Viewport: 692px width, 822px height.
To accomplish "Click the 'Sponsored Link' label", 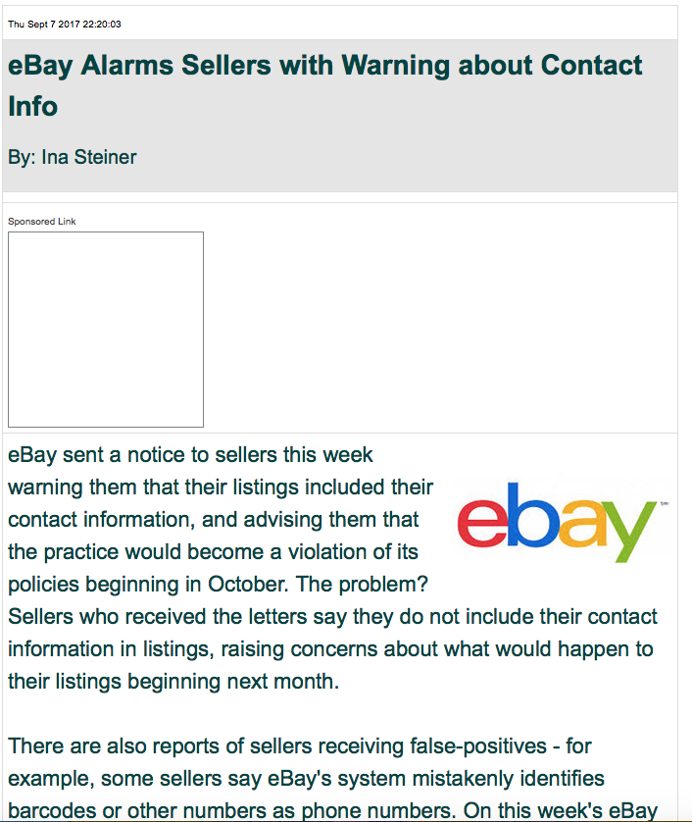I will (x=42, y=222).
